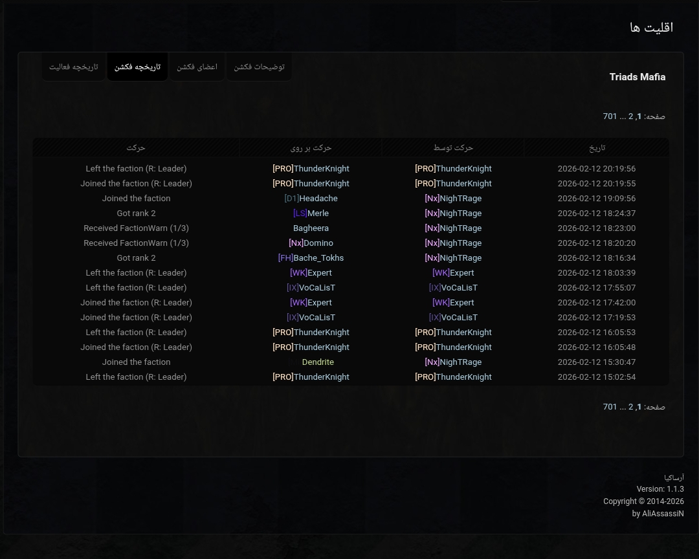The height and width of the screenshot is (559, 699).
Task: Click the حرکت بر روی column header
Action: [x=311, y=148]
